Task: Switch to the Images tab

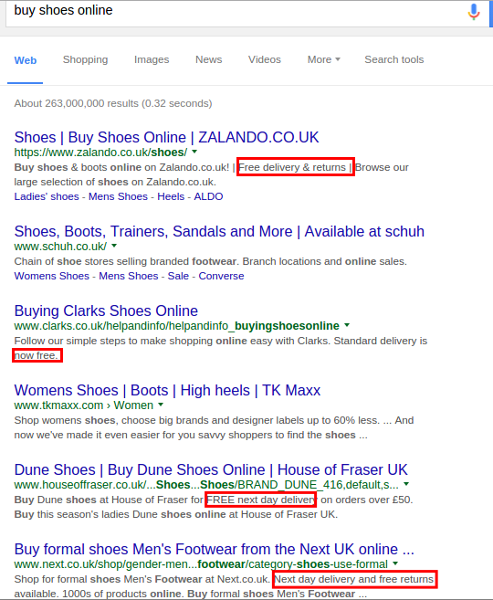Action: tap(152, 59)
